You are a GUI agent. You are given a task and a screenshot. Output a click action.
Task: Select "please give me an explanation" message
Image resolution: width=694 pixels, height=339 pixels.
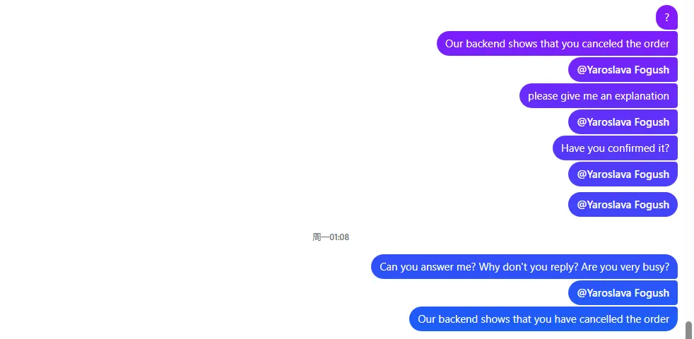point(598,96)
